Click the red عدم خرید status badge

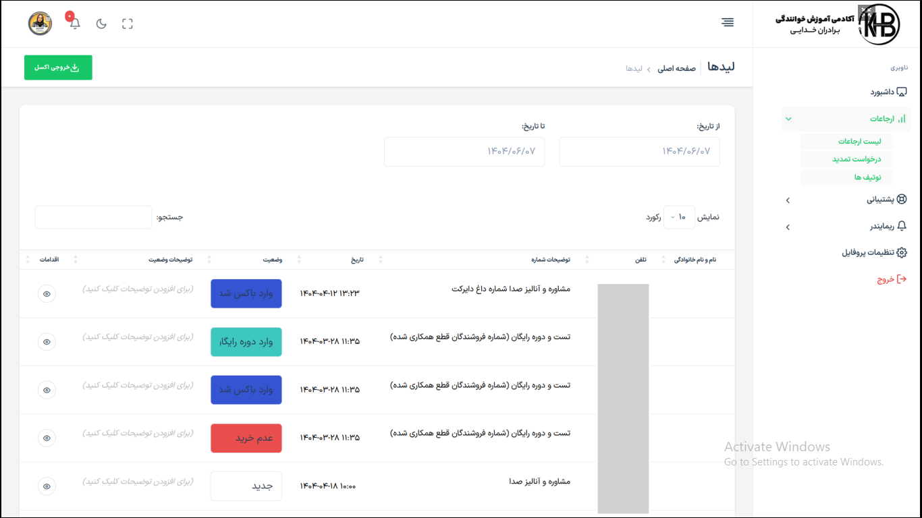pyautogui.click(x=246, y=438)
